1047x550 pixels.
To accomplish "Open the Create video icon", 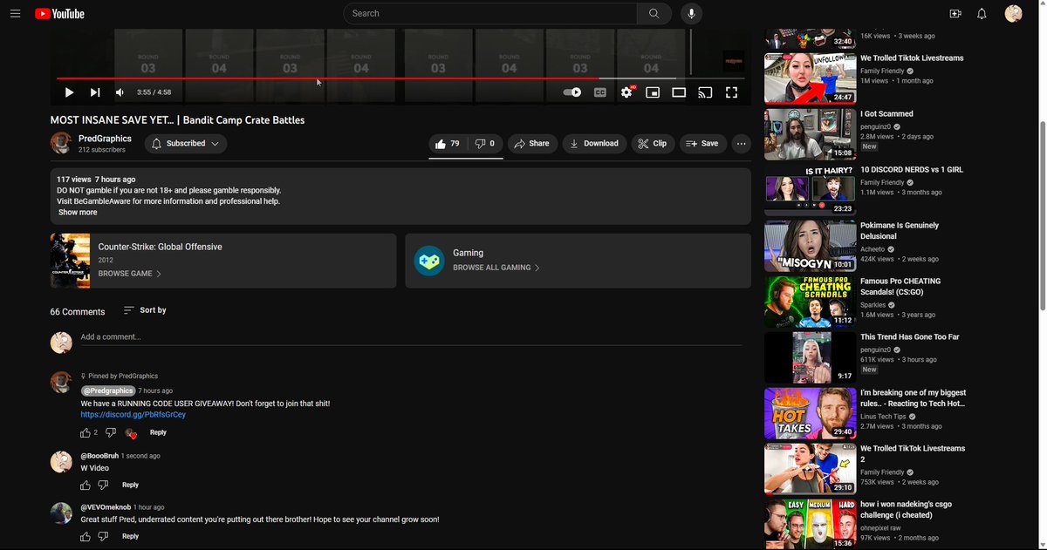I will click(x=955, y=14).
